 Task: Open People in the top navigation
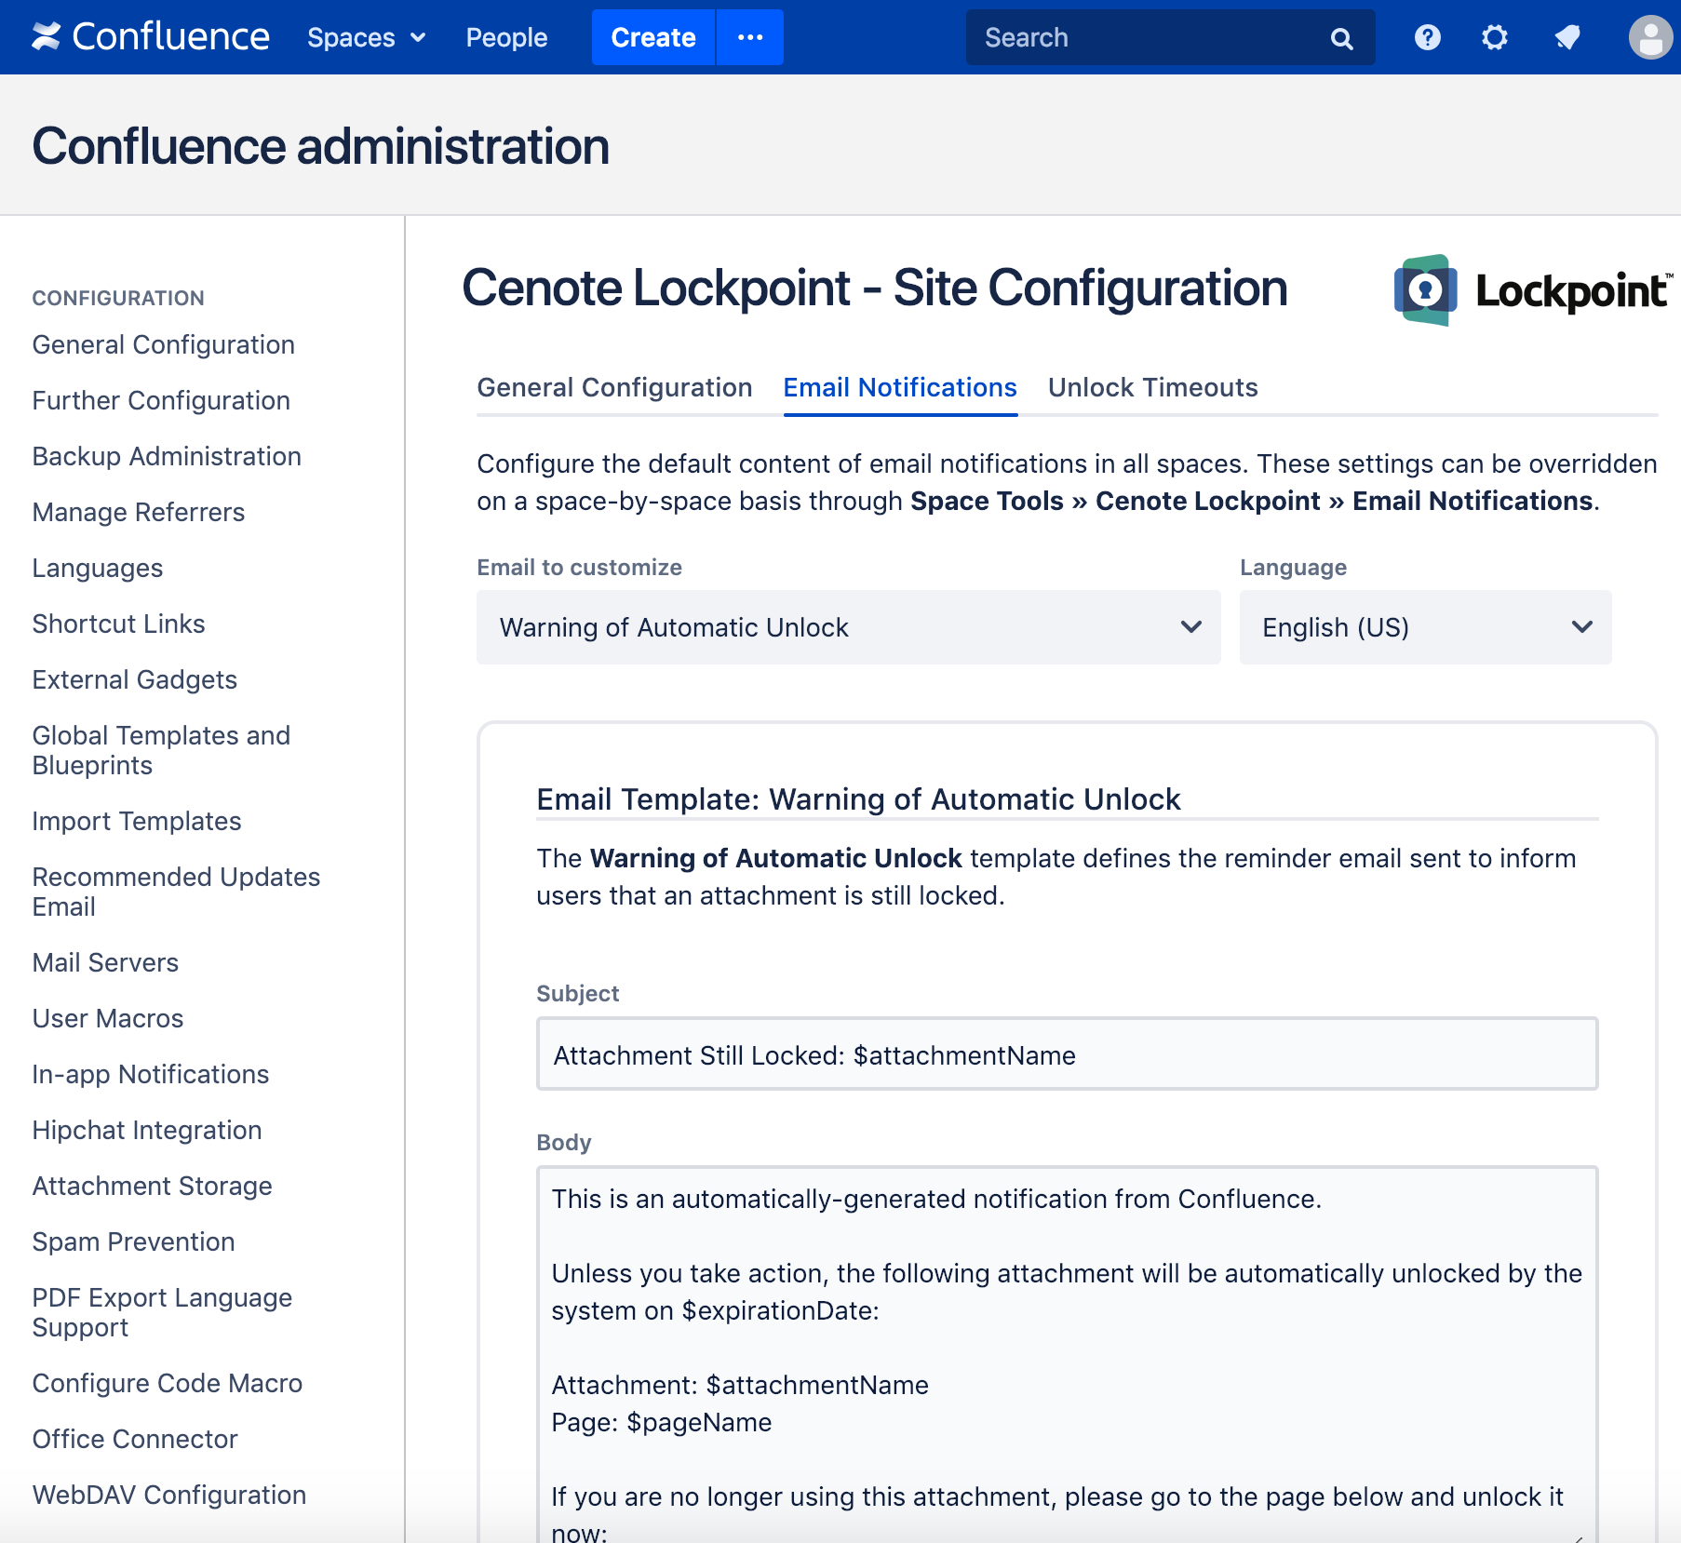click(x=506, y=37)
